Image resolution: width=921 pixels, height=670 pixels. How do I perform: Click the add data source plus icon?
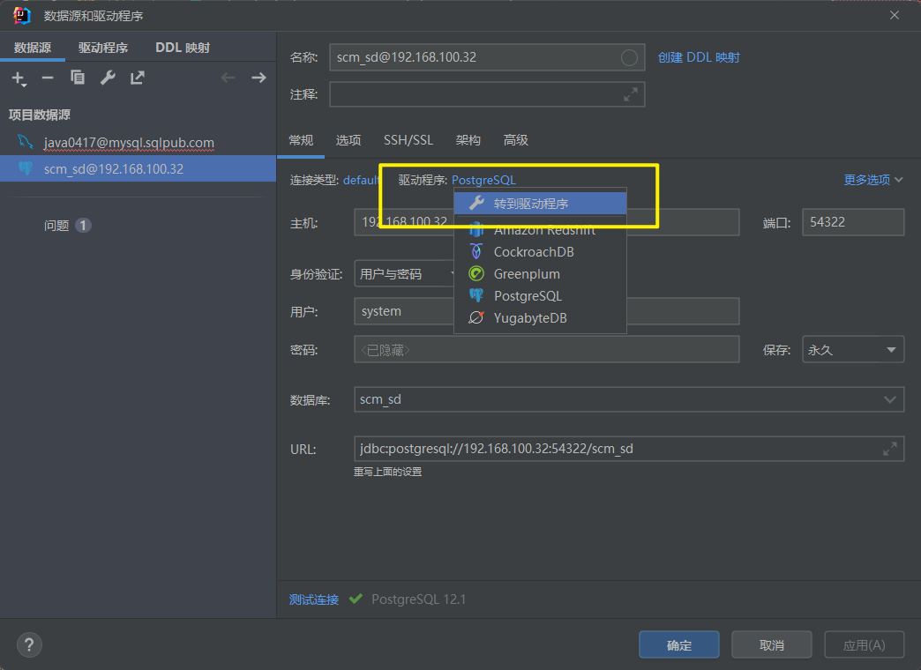click(x=19, y=78)
